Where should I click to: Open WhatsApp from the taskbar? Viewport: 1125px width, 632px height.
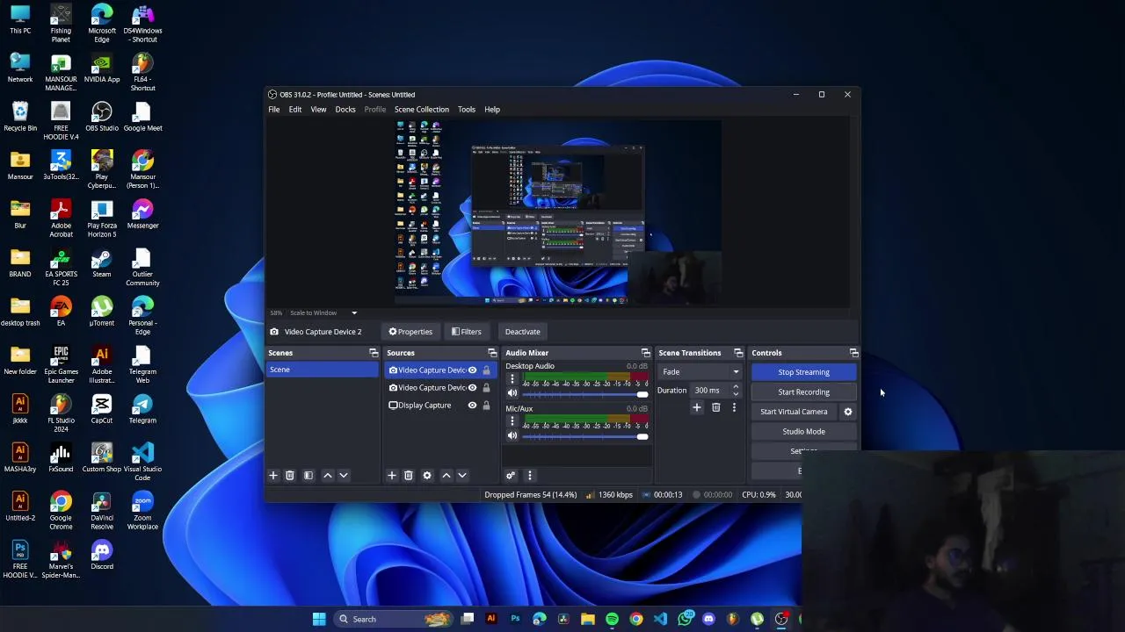[x=685, y=619]
